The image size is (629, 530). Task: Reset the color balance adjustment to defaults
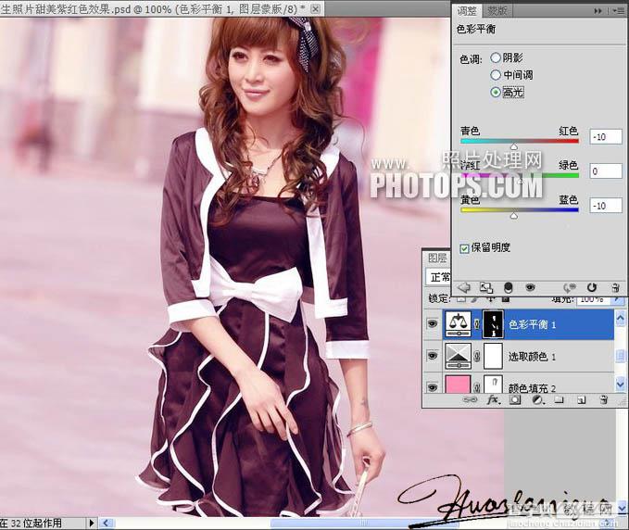click(592, 287)
